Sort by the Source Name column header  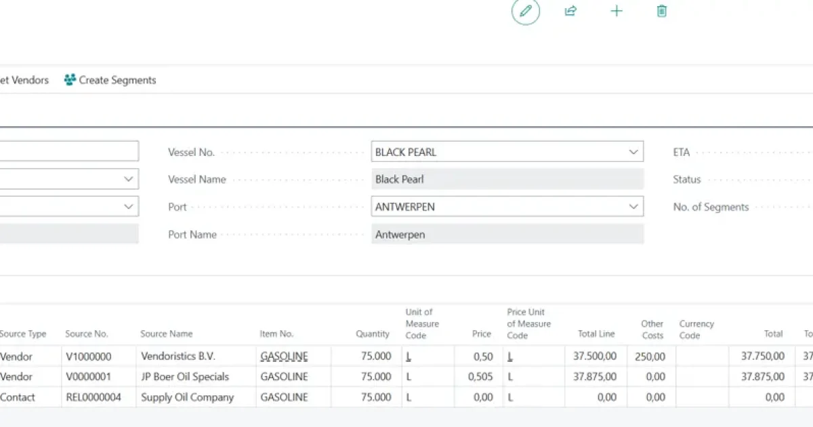166,333
